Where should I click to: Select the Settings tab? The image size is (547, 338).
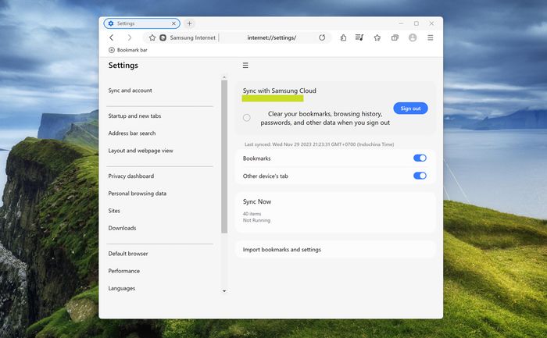coord(142,23)
